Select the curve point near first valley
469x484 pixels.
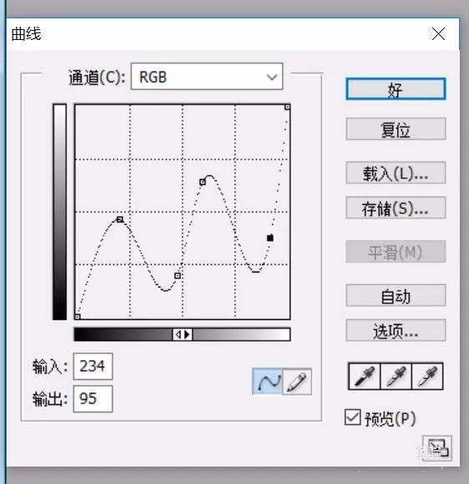178,276
